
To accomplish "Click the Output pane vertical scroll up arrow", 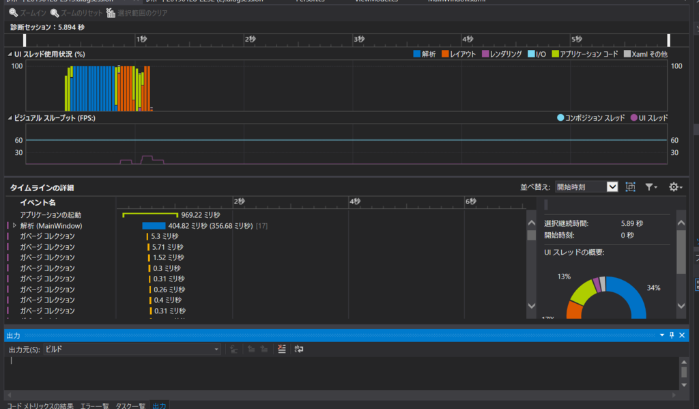I will pos(684,362).
